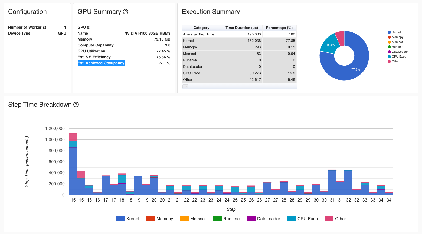Open the Step Time Breakdown help icon
Image resolution: width=422 pixels, height=234 pixels.
click(x=76, y=105)
